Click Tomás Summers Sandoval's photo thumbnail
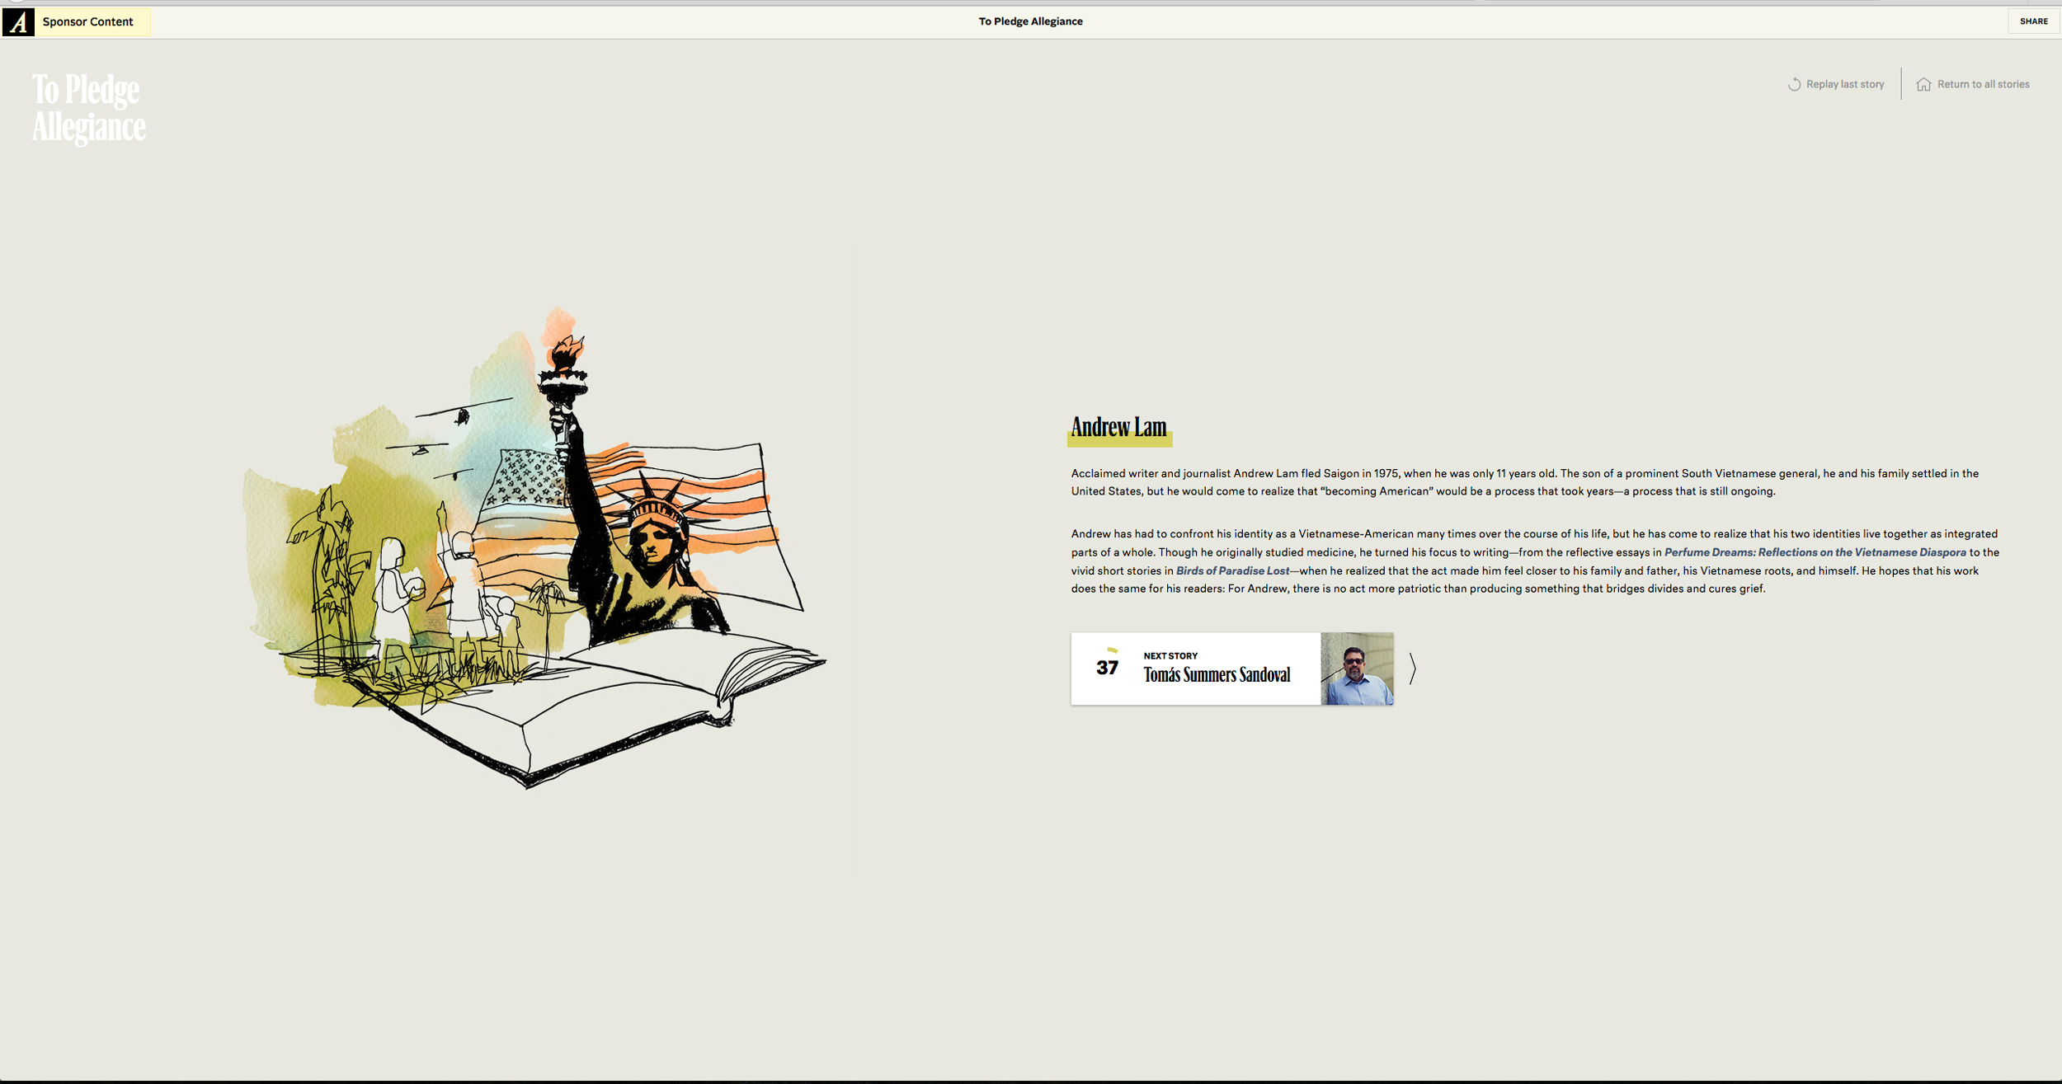2062x1084 pixels. point(1357,669)
